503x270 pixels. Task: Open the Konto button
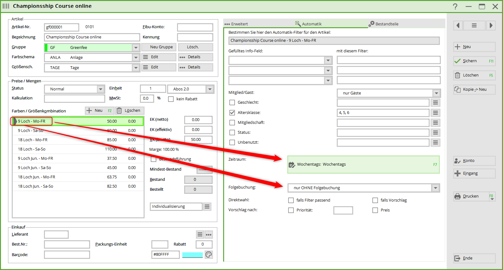tap(474, 161)
